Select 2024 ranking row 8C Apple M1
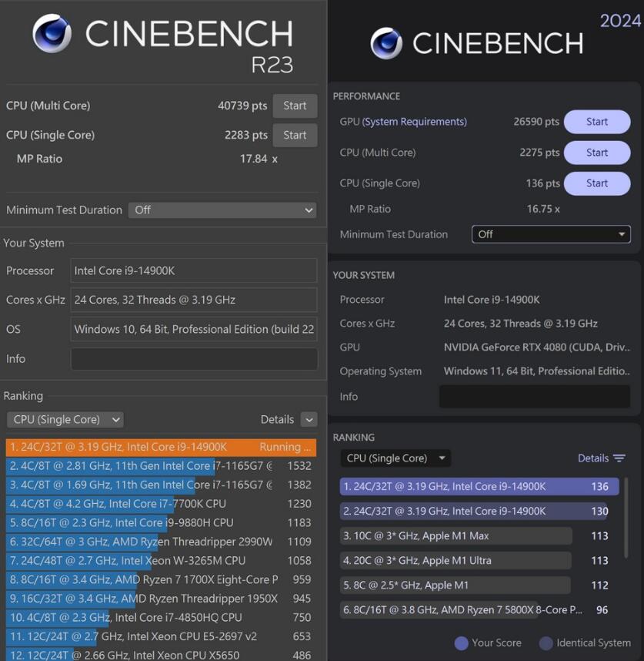The image size is (644, 661). click(479, 586)
